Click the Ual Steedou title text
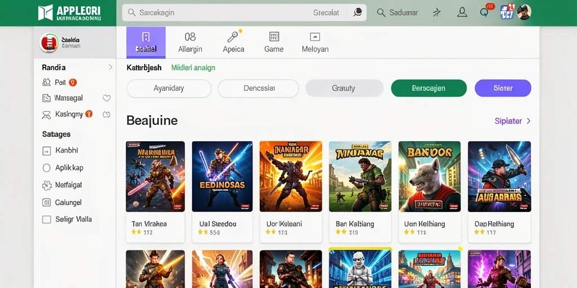The image size is (577, 288). pos(218,224)
